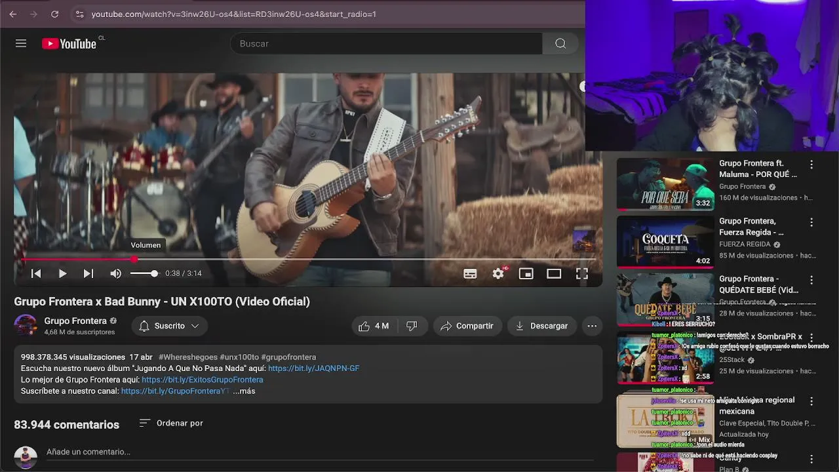Open title 'Grupo Frontera, Fuerza Regida'
This screenshot has width=839, height=472.
point(751,226)
